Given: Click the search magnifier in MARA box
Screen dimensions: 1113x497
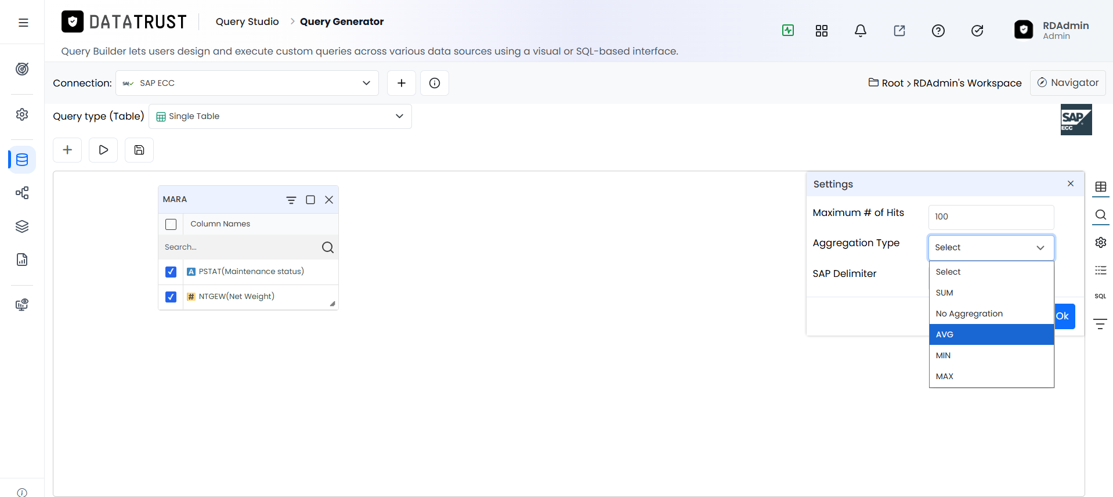Looking at the screenshot, I should coord(328,247).
